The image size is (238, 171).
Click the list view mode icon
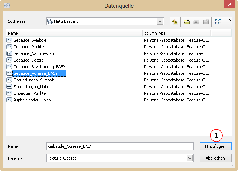click(218, 22)
